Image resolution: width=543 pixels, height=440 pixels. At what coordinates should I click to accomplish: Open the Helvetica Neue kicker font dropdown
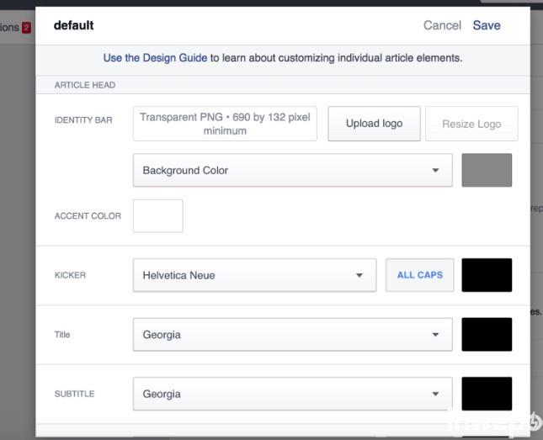[x=253, y=275]
